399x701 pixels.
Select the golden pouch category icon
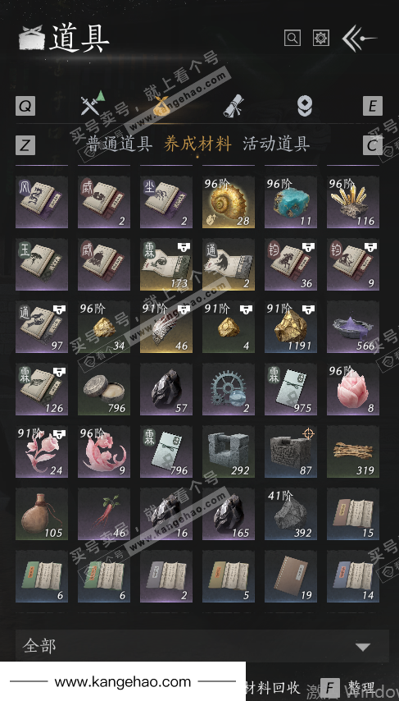click(162, 107)
